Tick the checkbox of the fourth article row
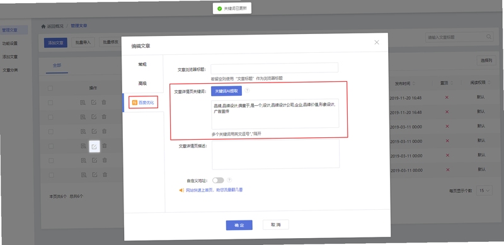Image resolution: width=504 pixels, height=245 pixels. point(50,146)
